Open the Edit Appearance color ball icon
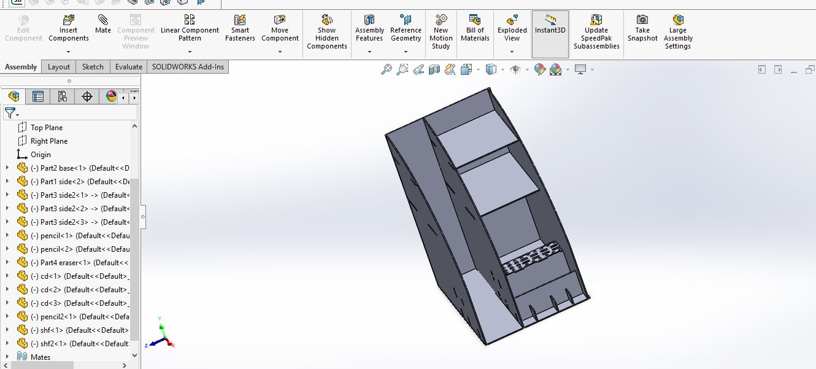 (540, 70)
